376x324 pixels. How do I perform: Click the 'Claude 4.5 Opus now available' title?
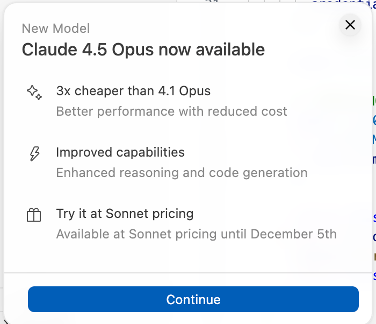143,50
